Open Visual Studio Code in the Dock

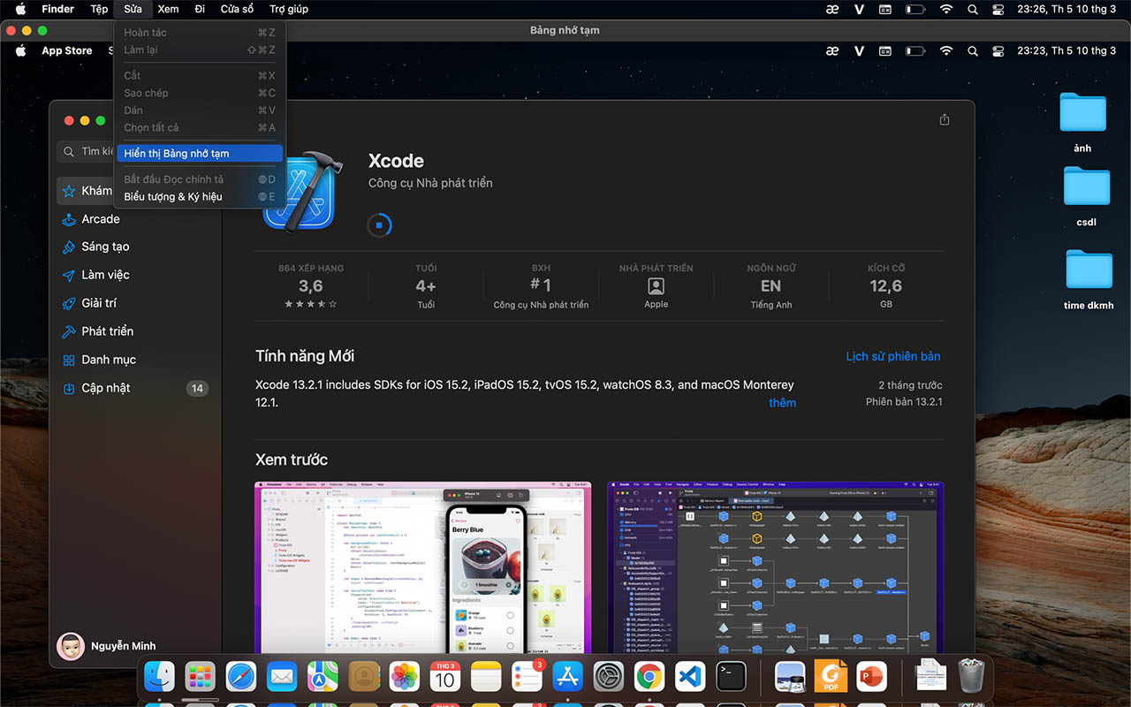(x=690, y=677)
